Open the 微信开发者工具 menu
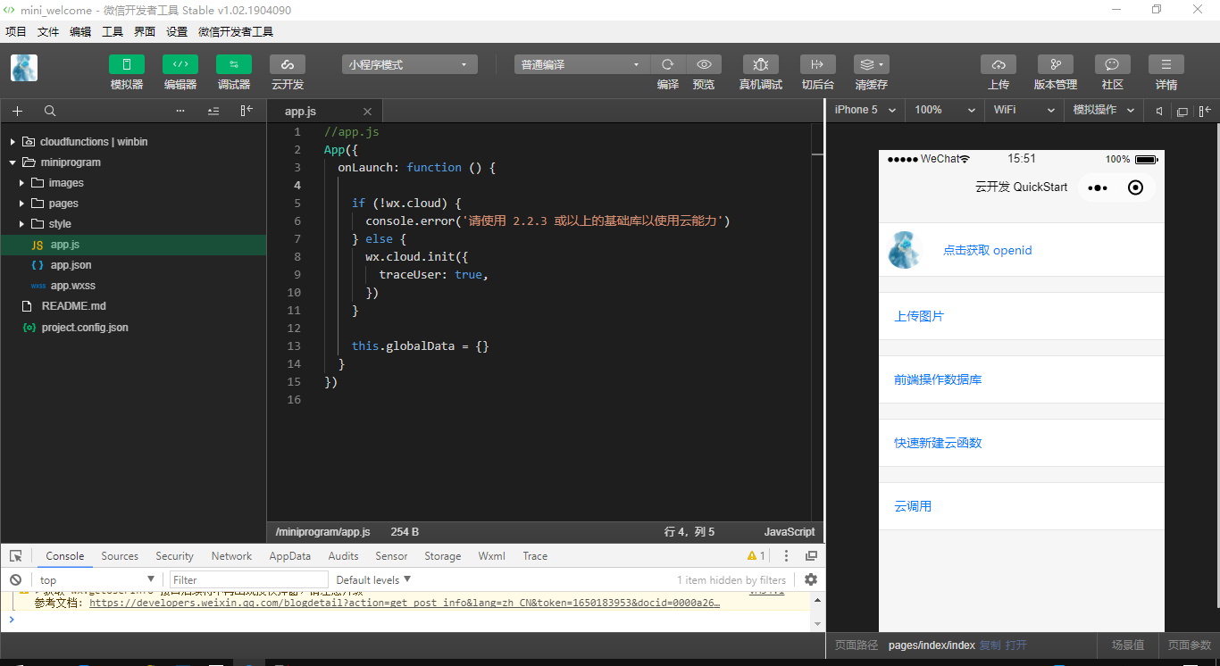 [236, 32]
